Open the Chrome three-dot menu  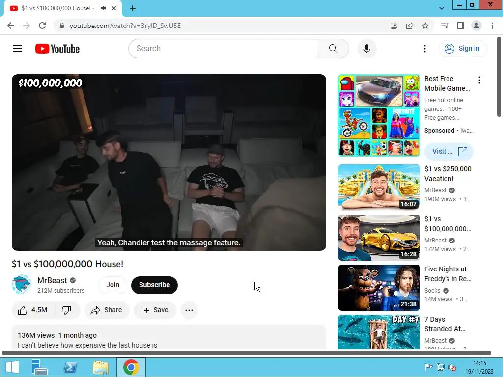click(492, 26)
